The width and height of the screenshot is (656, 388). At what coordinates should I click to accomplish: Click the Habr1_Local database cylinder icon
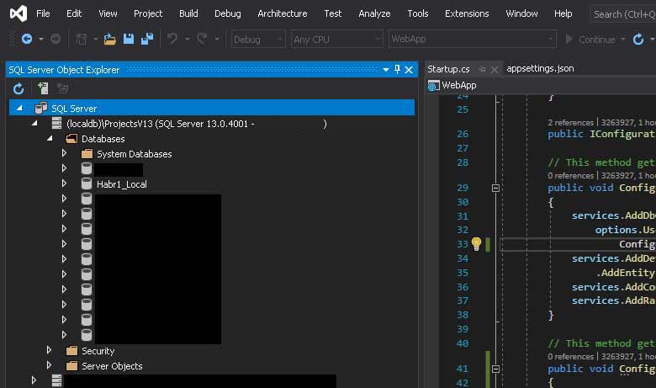86,183
